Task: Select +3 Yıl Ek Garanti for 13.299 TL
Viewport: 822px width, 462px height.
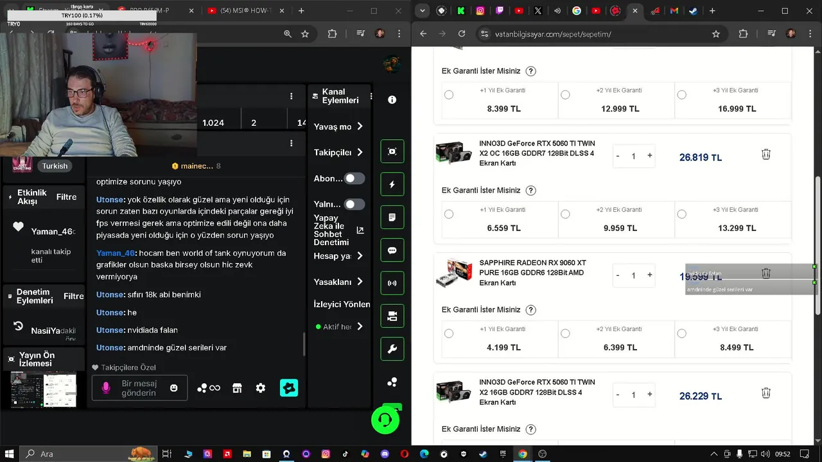Action: click(x=681, y=214)
